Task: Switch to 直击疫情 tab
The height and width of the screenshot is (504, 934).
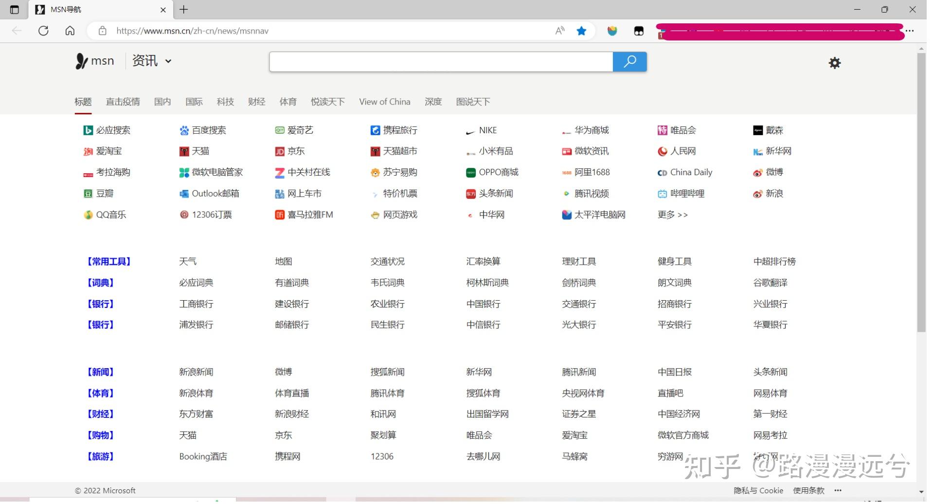Action: (124, 102)
